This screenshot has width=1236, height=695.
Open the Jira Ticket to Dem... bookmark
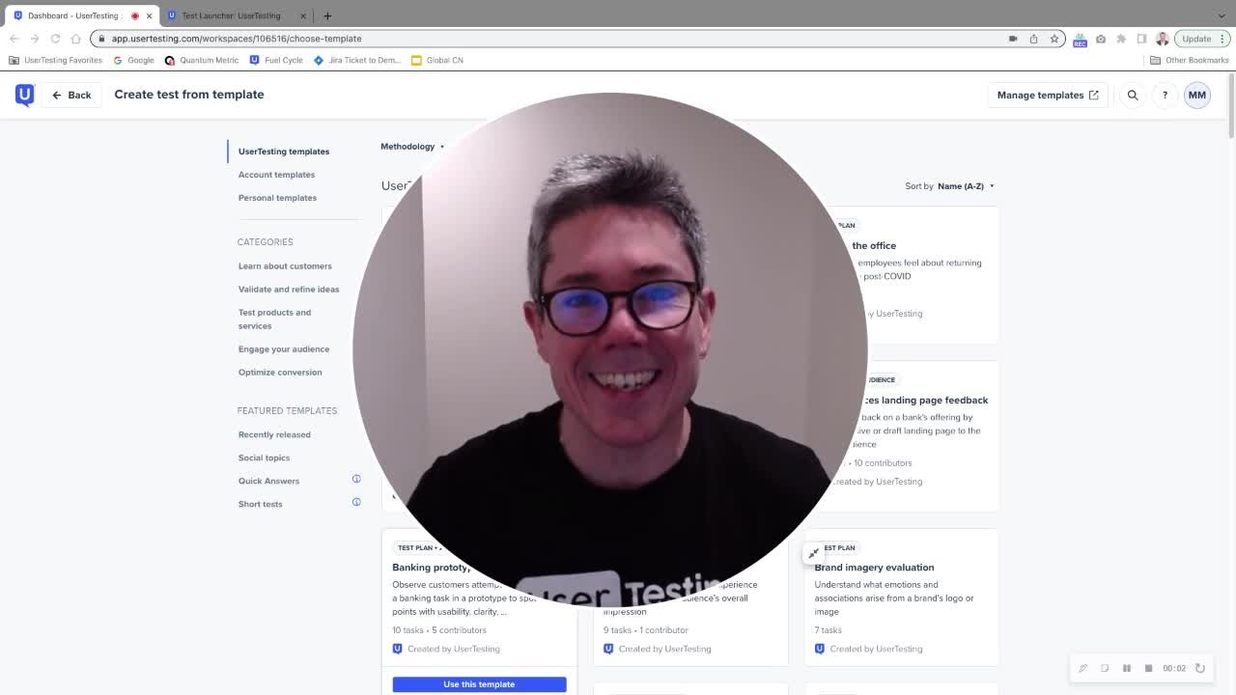pyautogui.click(x=357, y=60)
